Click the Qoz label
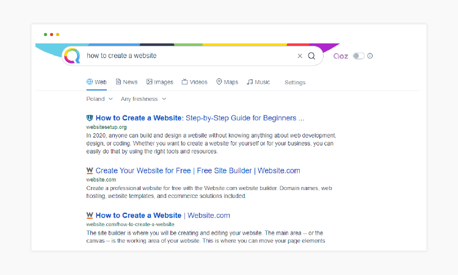 tap(341, 56)
